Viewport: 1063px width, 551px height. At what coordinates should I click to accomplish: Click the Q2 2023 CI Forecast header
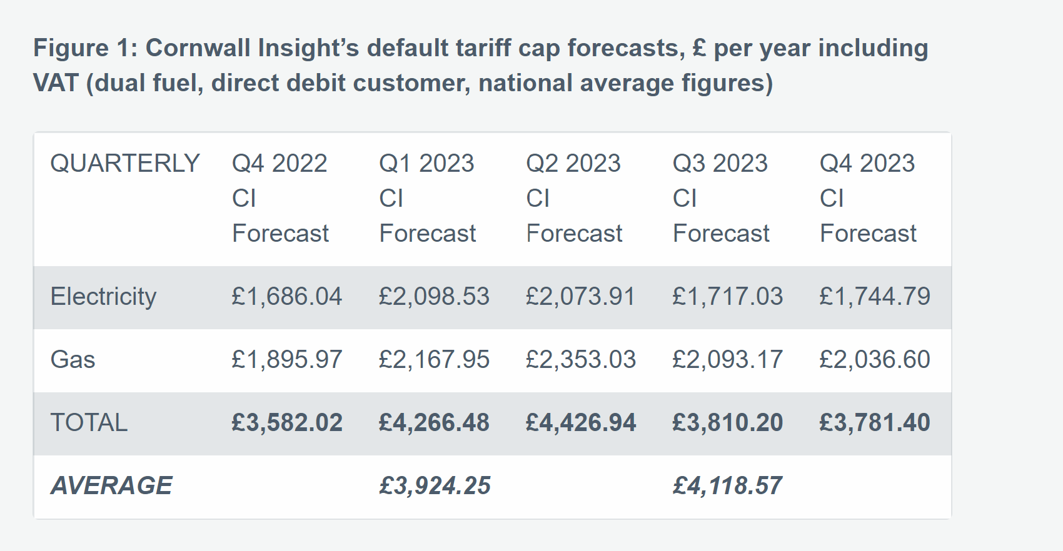pyautogui.click(x=574, y=198)
